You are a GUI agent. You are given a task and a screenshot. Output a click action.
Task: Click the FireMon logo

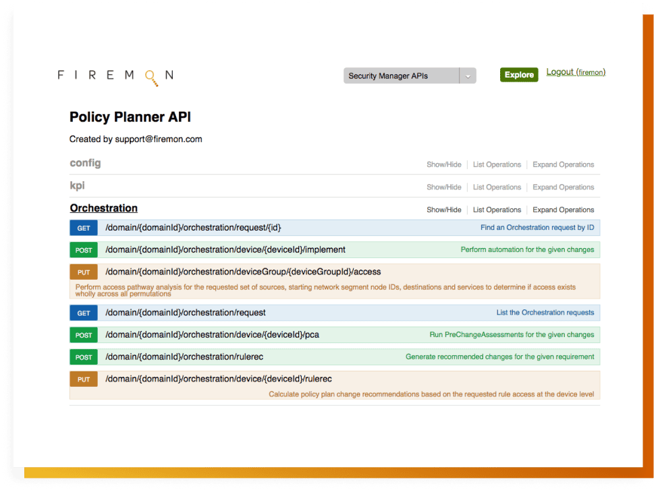pos(115,76)
